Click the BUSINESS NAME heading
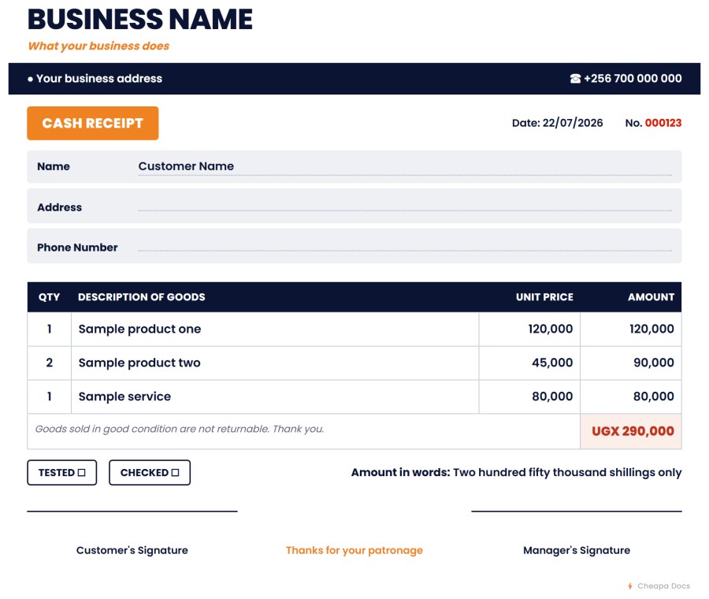Screen dimensions: 709x599 click(x=140, y=20)
